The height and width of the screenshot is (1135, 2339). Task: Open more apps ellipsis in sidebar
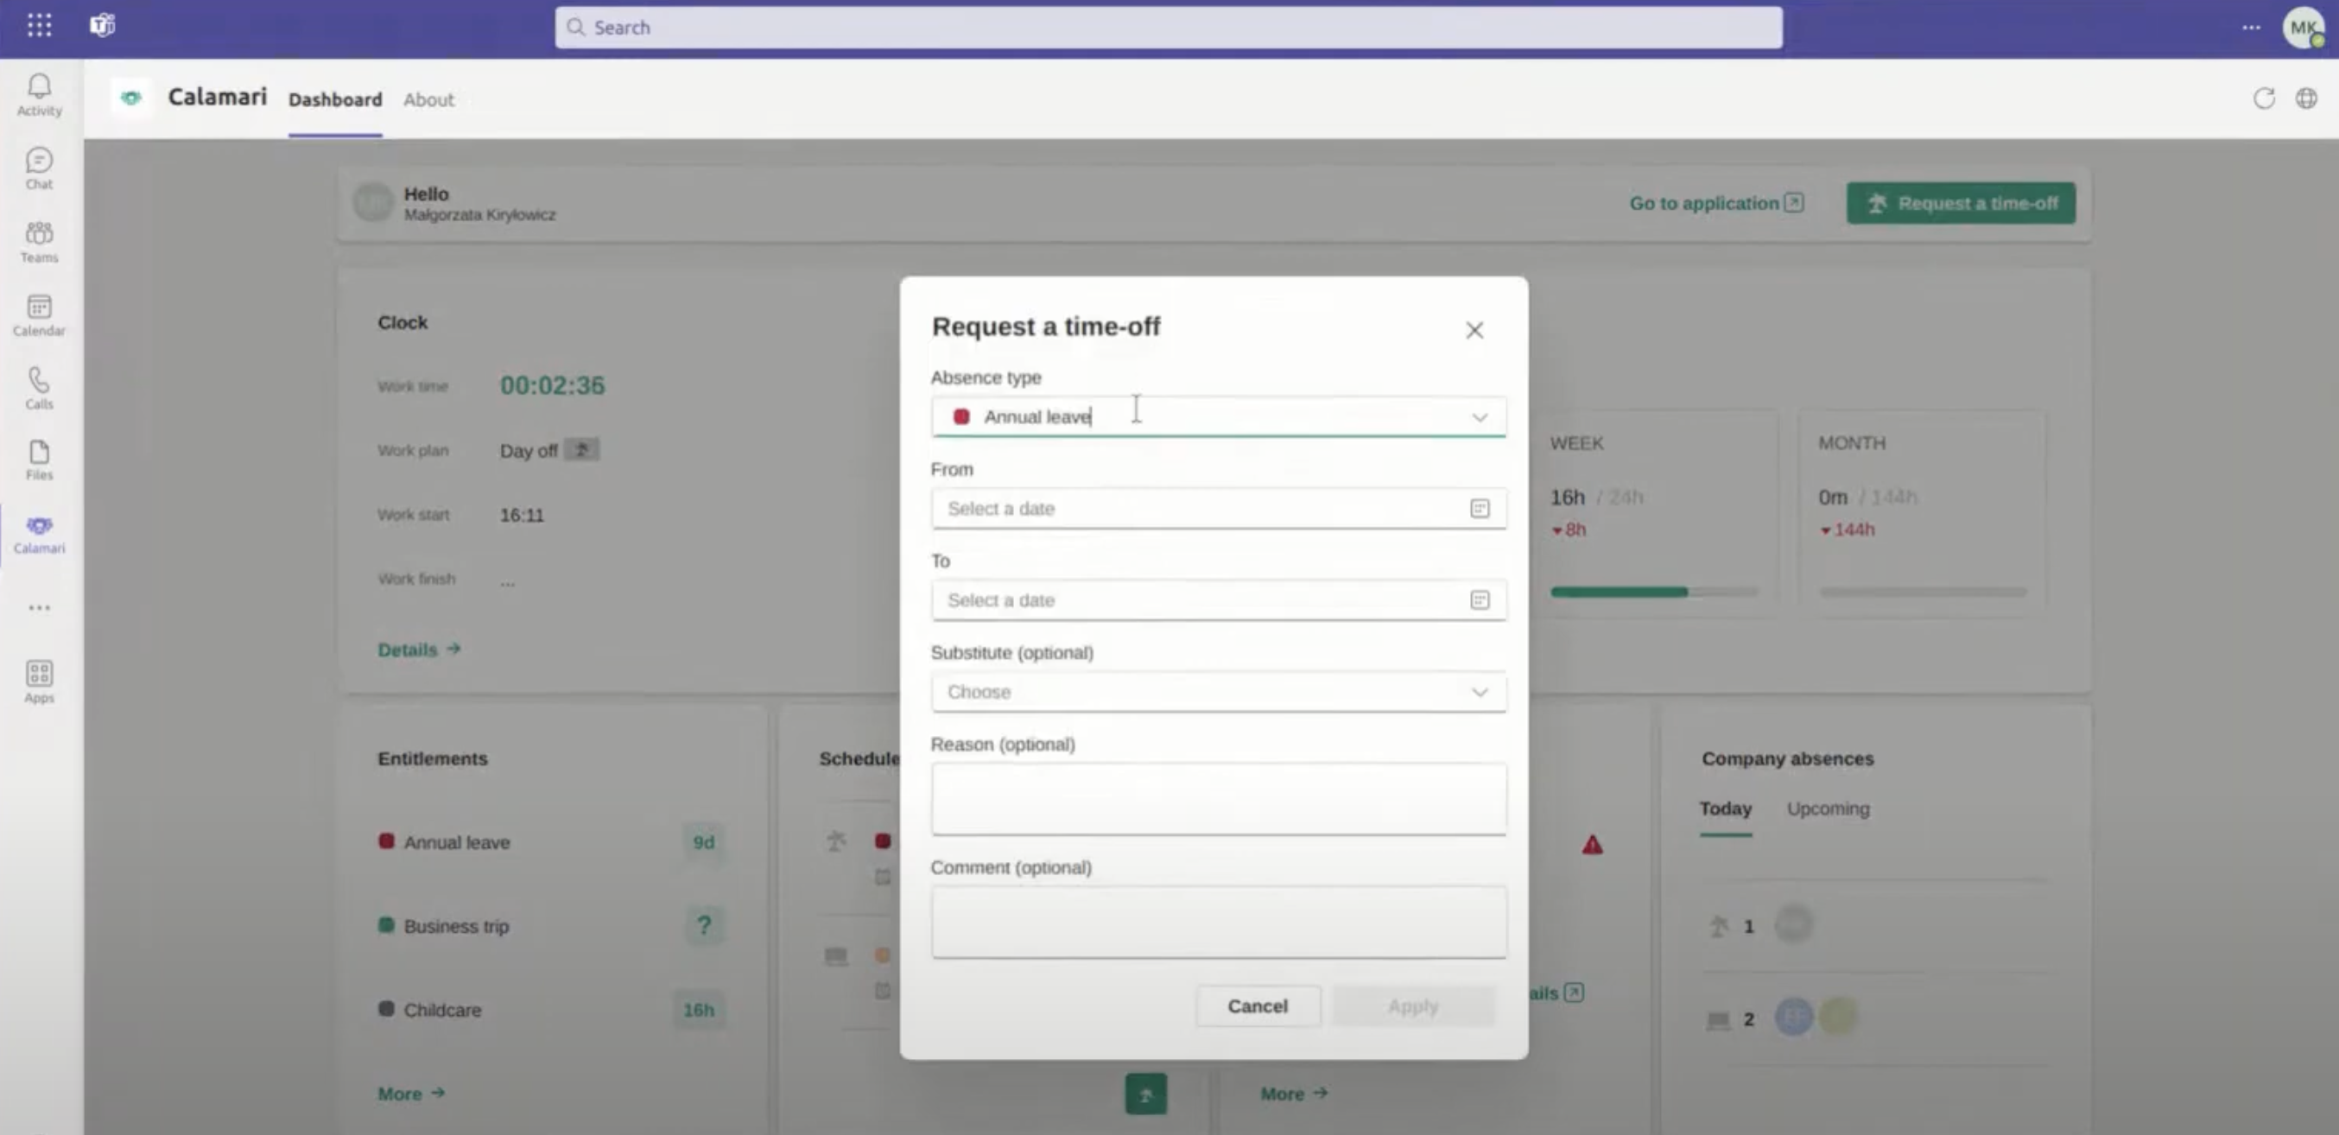pyautogui.click(x=39, y=607)
